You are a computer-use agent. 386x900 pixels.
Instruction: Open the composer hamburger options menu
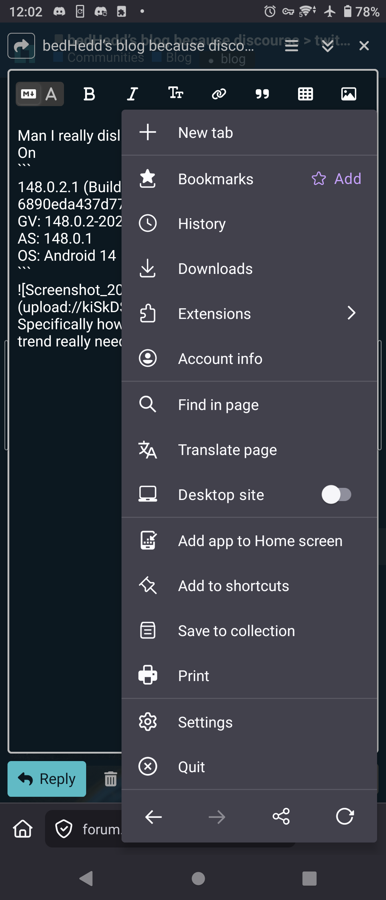click(x=291, y=46)
